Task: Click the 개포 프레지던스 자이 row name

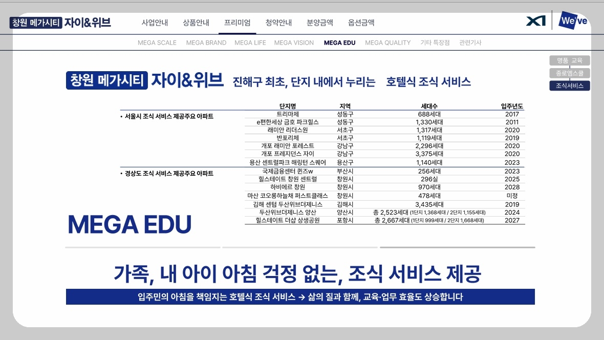Action: (288, 154)
